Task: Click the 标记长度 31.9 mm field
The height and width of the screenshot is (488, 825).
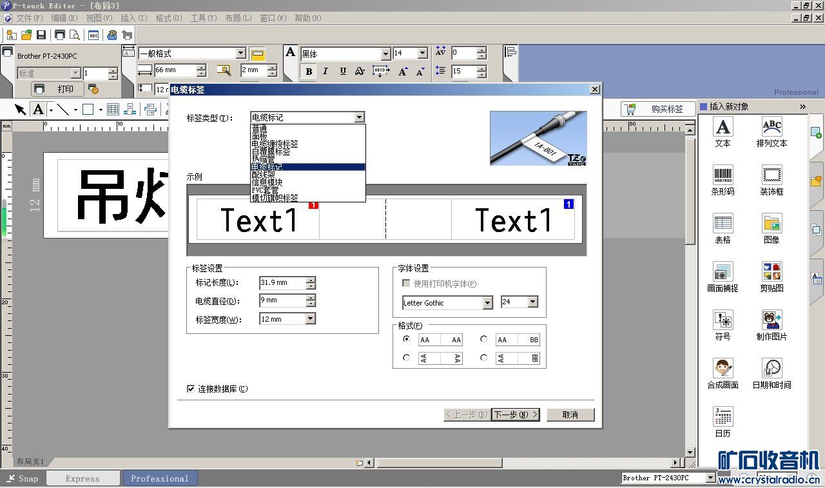Action: 282,283
